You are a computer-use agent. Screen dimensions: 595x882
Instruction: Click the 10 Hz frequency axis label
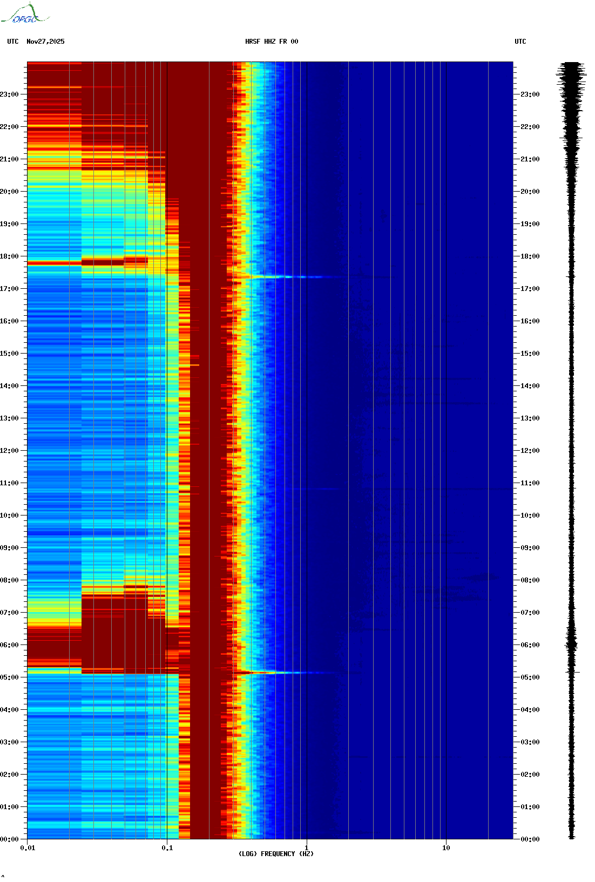(x=446, y=848)
